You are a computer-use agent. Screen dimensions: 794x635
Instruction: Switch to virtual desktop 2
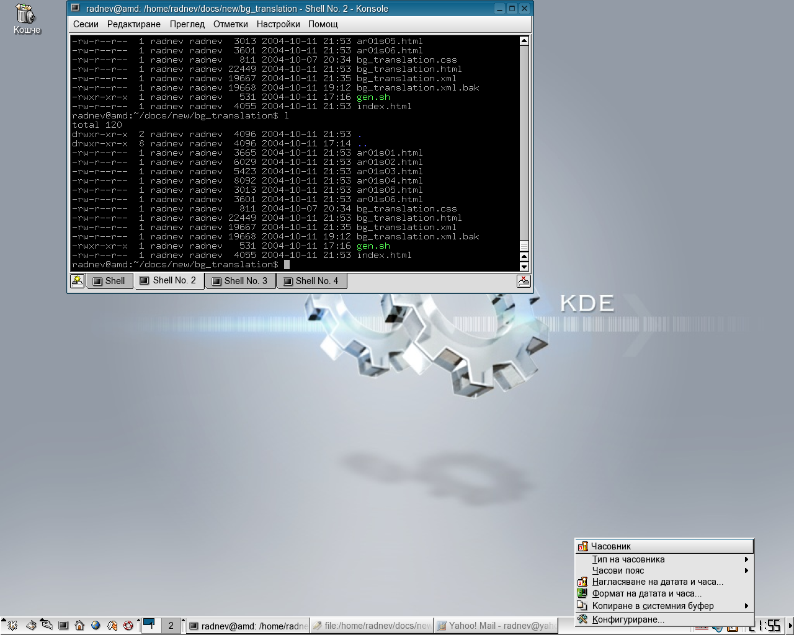click(x=171, y=626)
